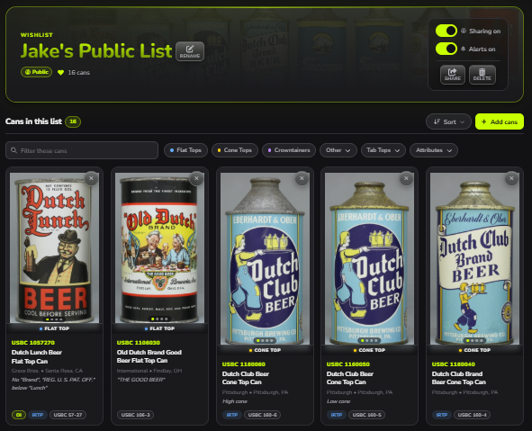
Task: Filter by Flat Tops chip
Action: (185, 150)
